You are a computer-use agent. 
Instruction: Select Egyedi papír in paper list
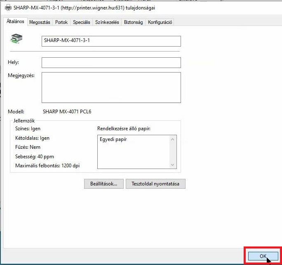pyautogui.click(x=113, y=139)
